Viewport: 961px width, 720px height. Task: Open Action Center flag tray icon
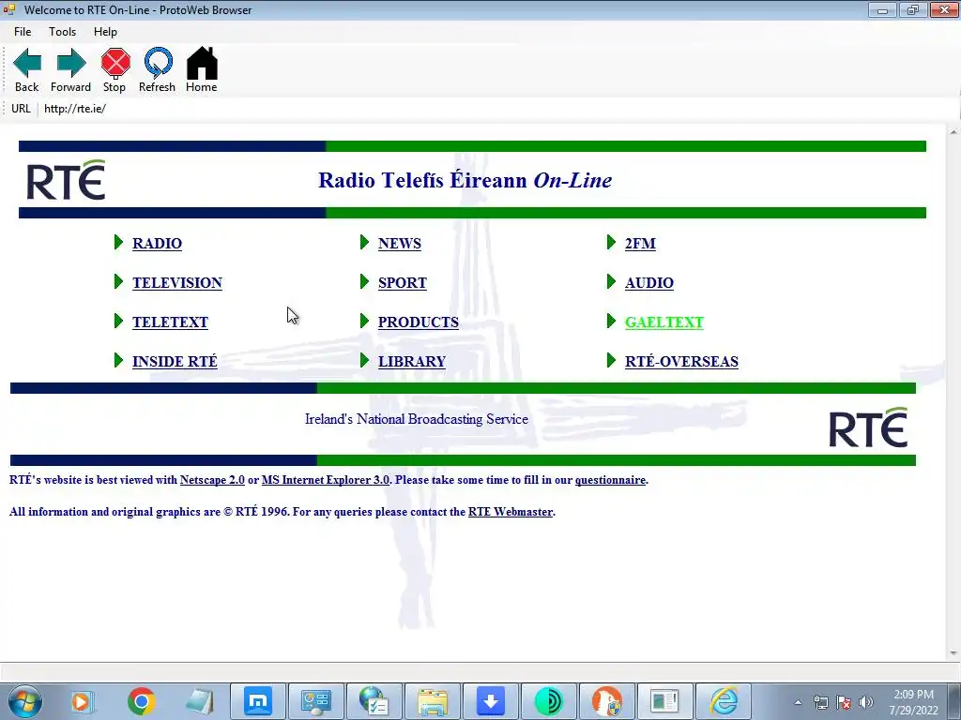(x=844, y=702)
